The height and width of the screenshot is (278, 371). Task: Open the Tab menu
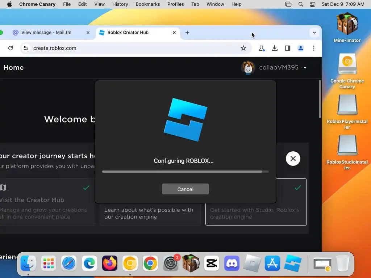(195, 4)
